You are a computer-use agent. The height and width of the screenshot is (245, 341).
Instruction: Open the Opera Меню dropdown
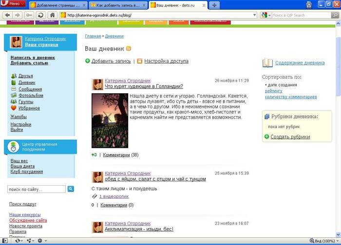click(12, 4)
